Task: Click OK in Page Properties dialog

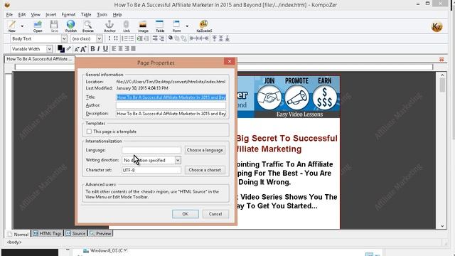Action: (x=185, y=214)
